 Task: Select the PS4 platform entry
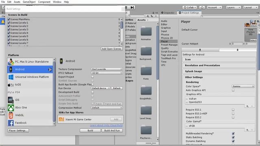(30, 92)
